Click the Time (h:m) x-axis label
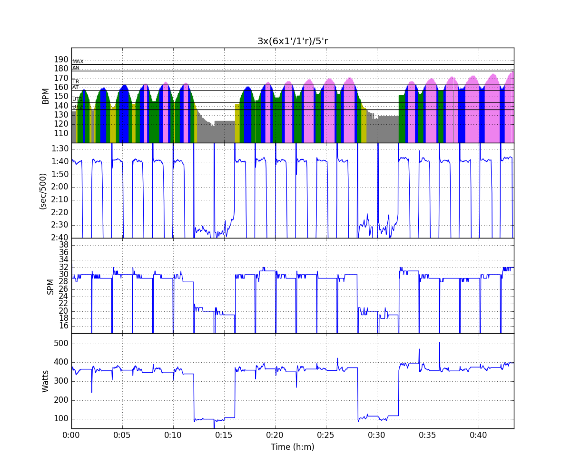The image size is (571, 476). point(293,447)
